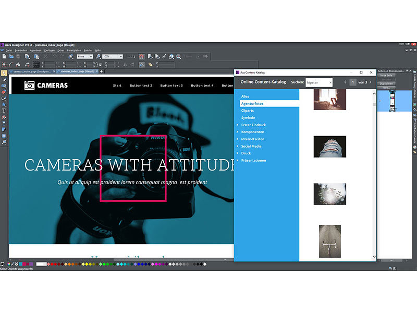
Task: Expand the 'Komponenten' category
Action: click(x=238, y=132)
